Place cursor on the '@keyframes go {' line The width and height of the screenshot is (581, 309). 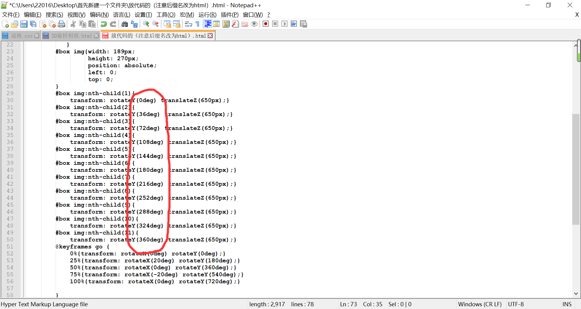[82, 247]
